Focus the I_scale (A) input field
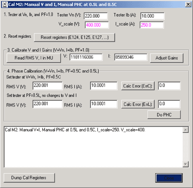This screenshot has height=188, width=193. tap(152, 25)
